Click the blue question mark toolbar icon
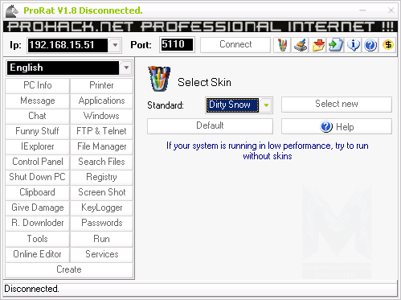 (370, 45)
